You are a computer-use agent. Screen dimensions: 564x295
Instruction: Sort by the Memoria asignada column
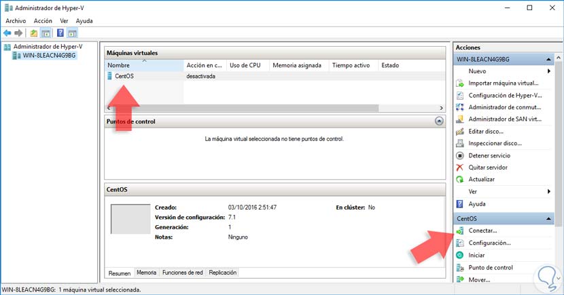(x=299, y=65)
